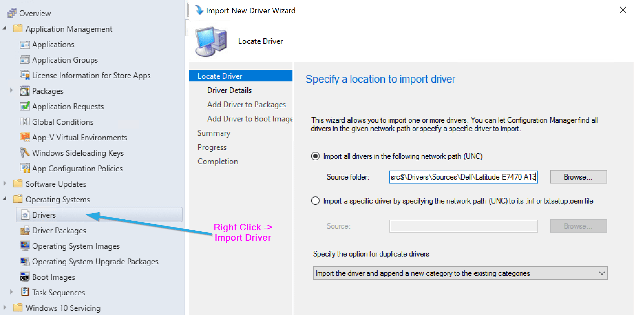Choose import a specific driver option
The image size is (634, 315).
[x=315, y=201]
